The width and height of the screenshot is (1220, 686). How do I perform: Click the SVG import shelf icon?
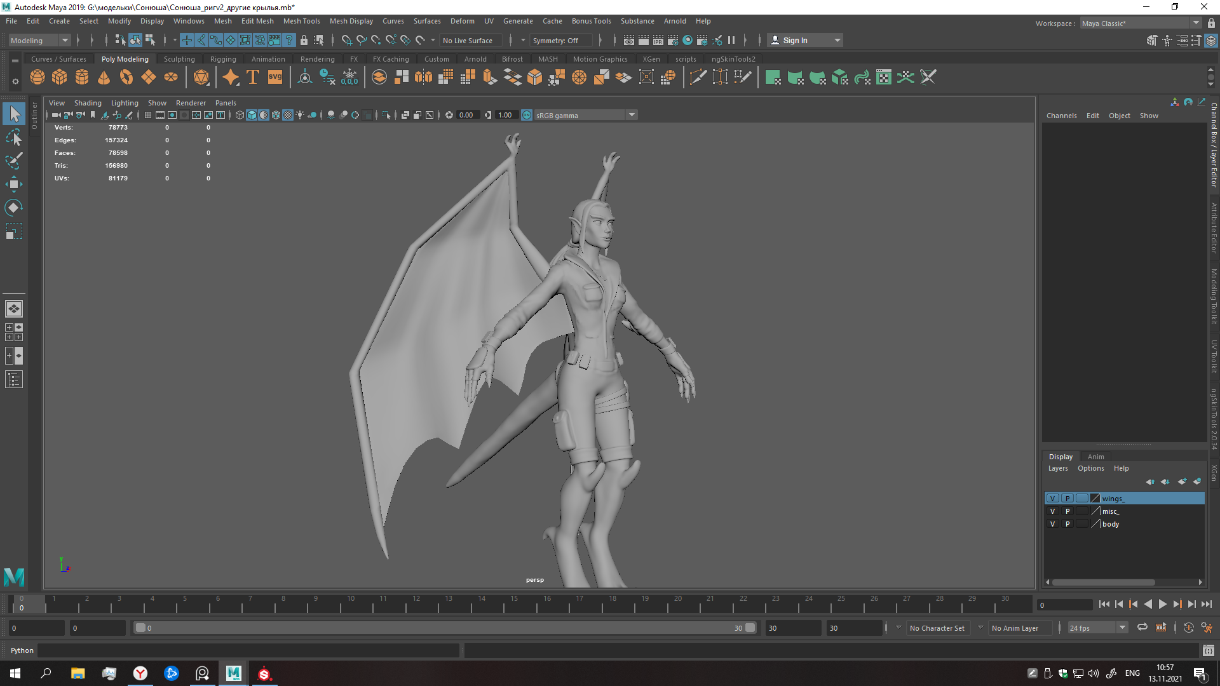point(275,77)
